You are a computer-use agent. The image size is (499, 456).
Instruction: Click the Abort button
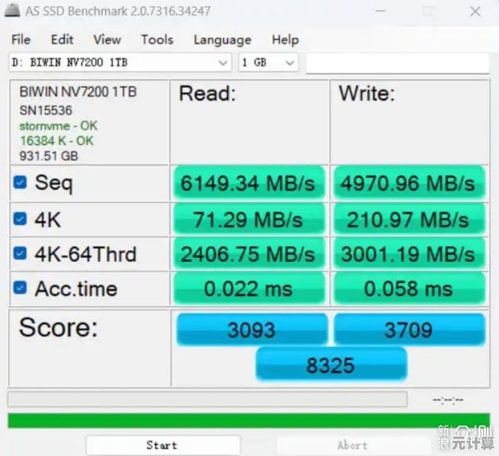tap(353, 445)
